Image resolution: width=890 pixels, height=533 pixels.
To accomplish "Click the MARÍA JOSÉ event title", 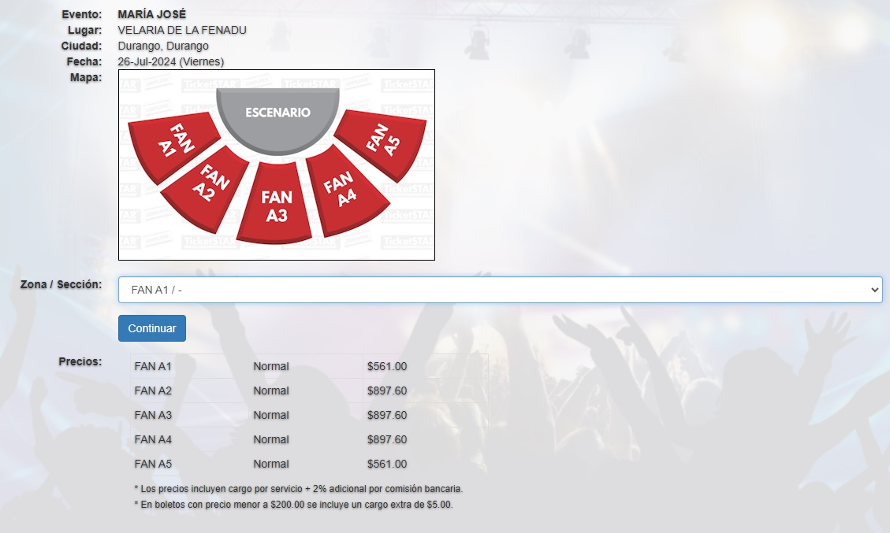I will (152, 14).
